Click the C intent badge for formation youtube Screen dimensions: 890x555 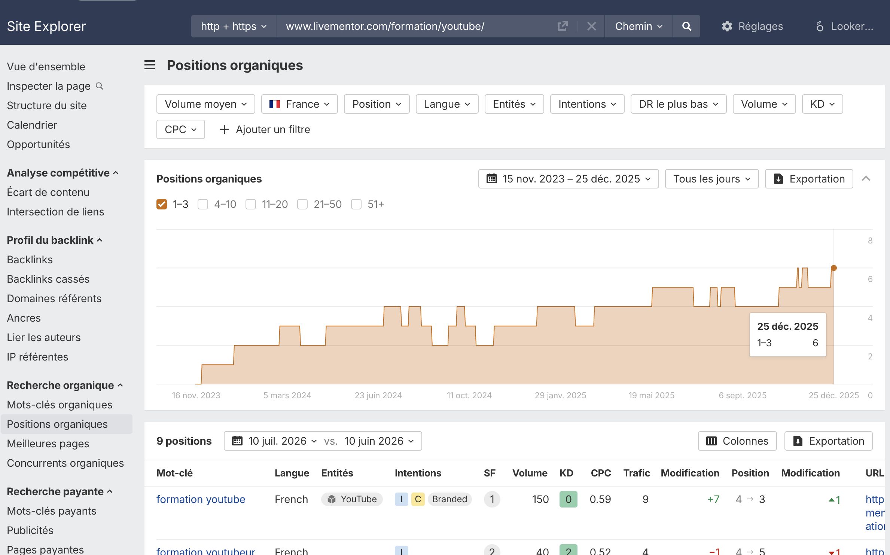[418, 499]
